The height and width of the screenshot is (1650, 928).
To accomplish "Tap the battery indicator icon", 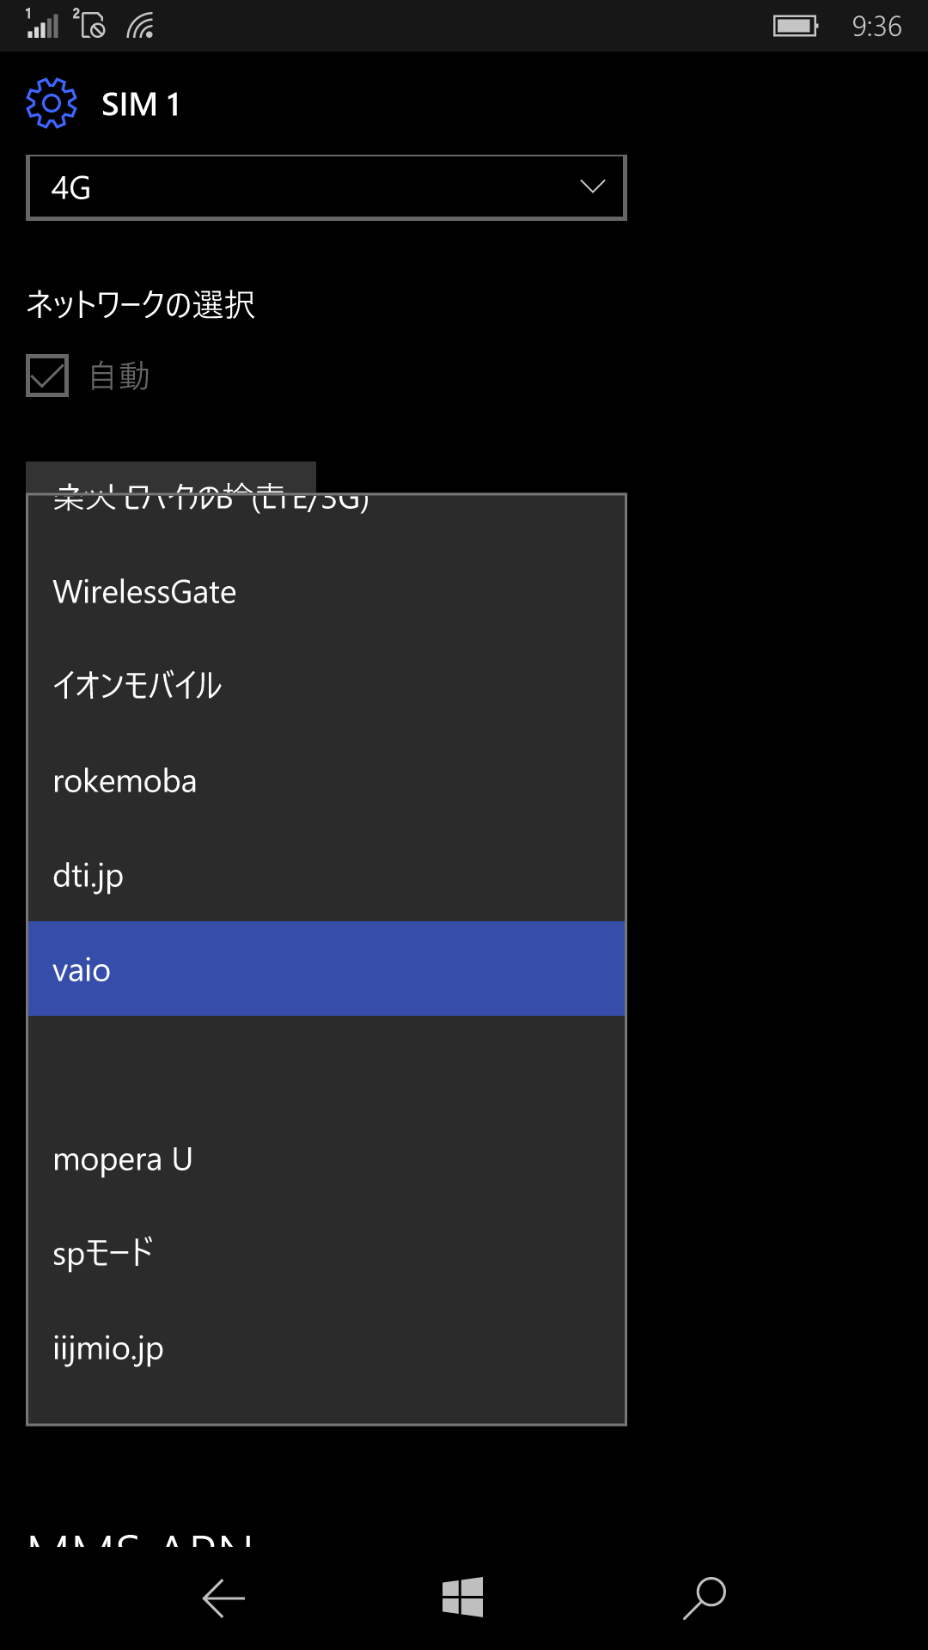I will coord(796,26).
